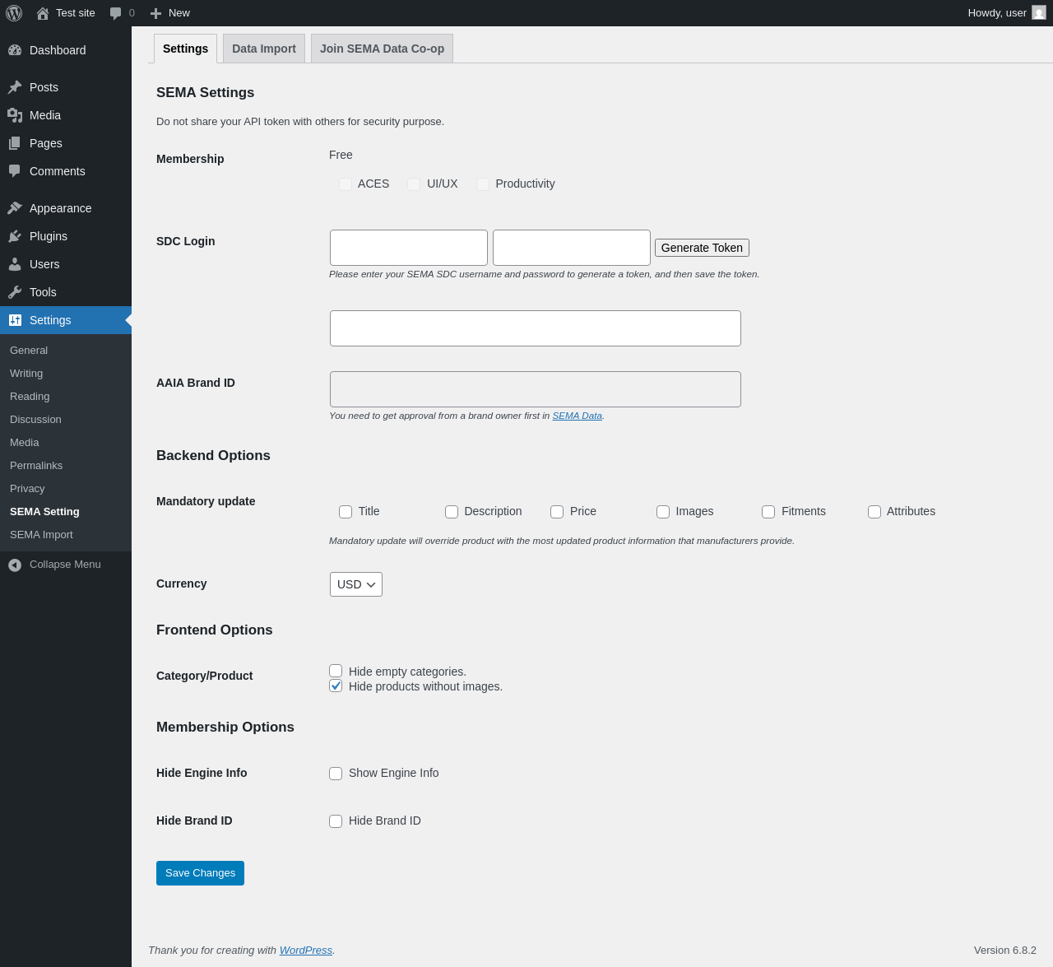This screenshot has width=1053, height=967.
Task: Open Media library icon in sidebar
Action: pyautogui.click(x=15, y=115)
